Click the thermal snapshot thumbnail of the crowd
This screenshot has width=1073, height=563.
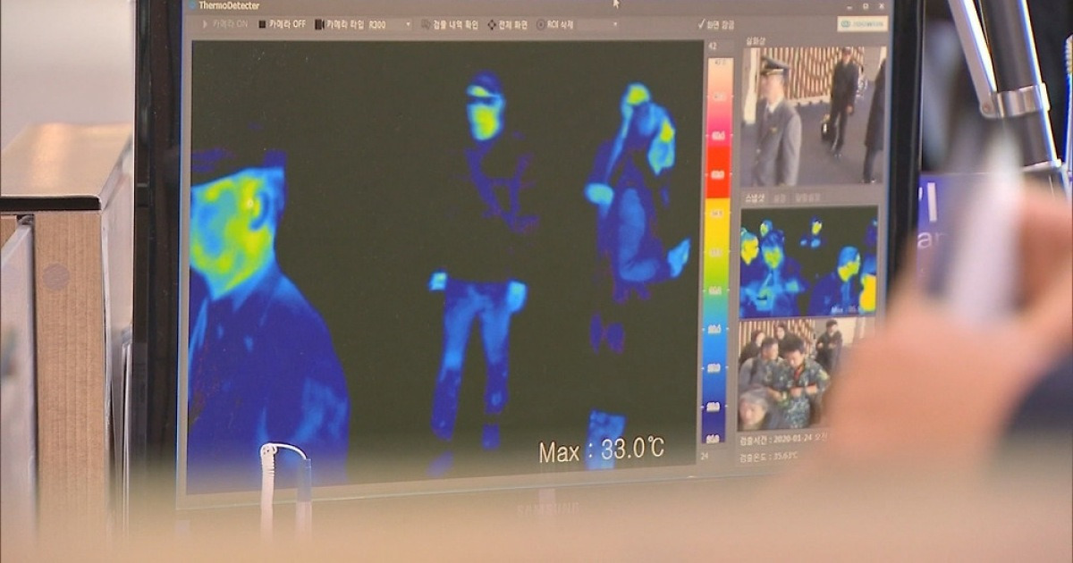[x=808, y=262]
